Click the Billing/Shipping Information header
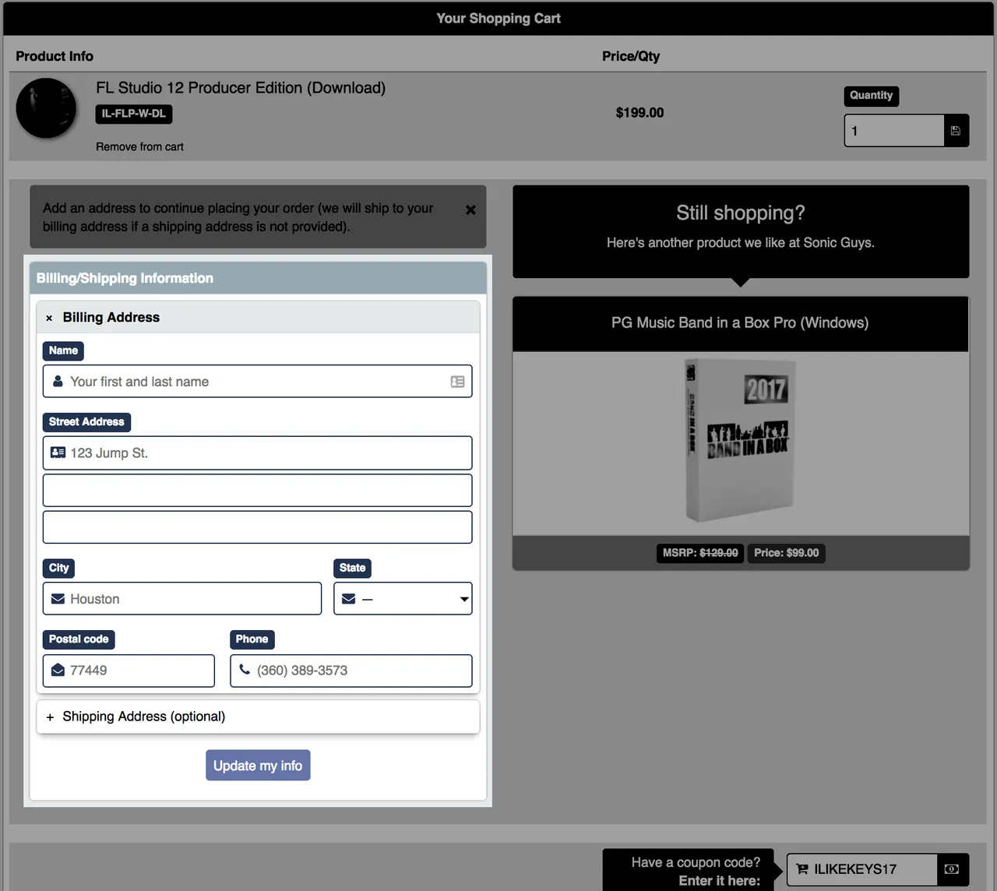The image size is (997, 891). click(x=258, y=278)
